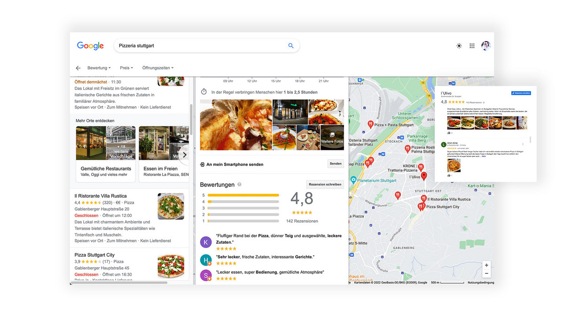564x317 pixels.
Task: Select the KRONE Trattoria-Pizzeria map pin
Action: pyautogui.click(x=421, y=167)
